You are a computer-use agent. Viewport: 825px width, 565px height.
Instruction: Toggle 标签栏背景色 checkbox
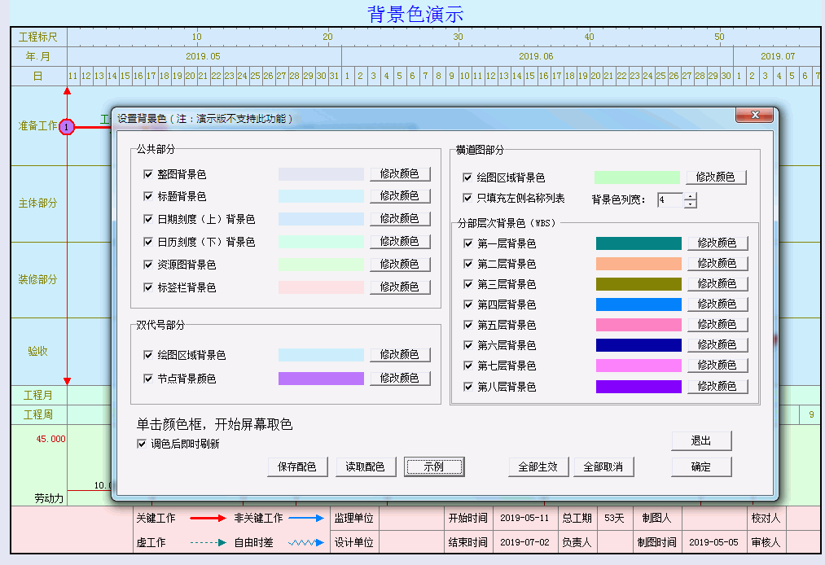(x=148, y=287)
